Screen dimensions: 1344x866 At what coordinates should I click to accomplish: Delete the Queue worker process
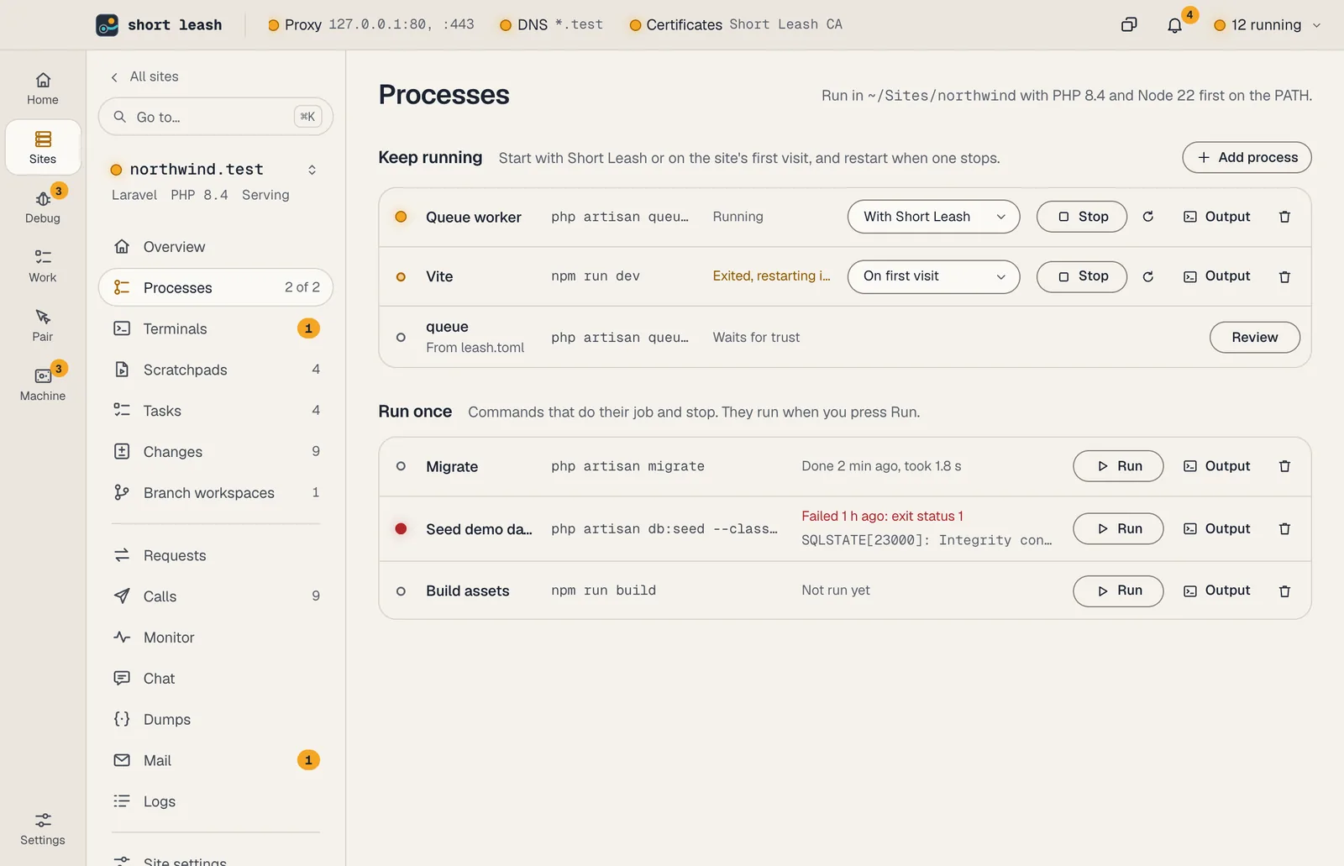point(1284,217)
